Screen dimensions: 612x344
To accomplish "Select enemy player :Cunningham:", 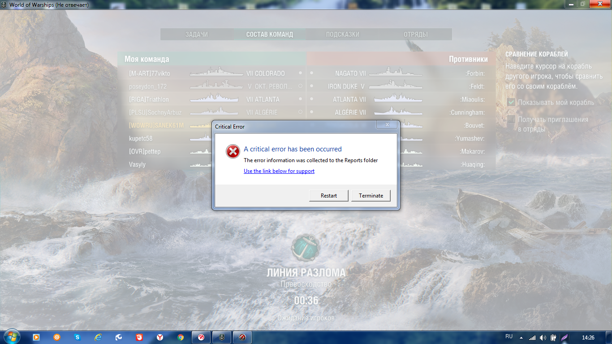I will pos(467,112).
